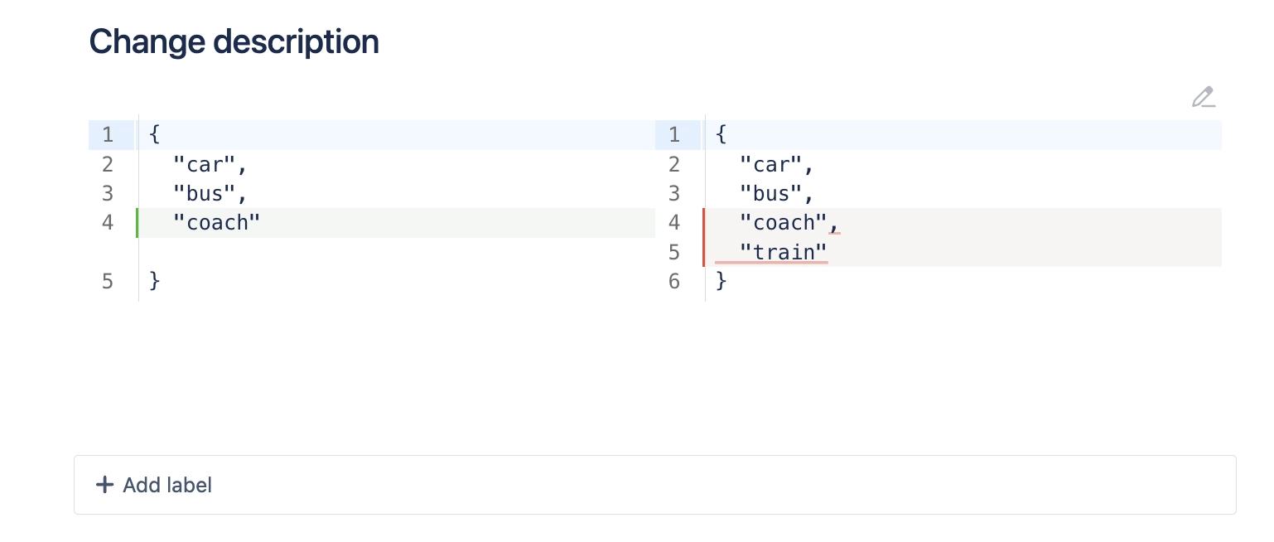This screenshot has width=1274, height=542.
Task: Click the green change marker beside "coach"
Action: coord(138,223)
